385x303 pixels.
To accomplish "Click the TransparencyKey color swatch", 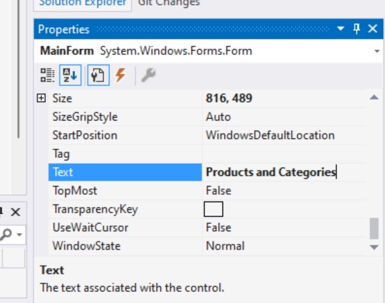I will [214, 209].
